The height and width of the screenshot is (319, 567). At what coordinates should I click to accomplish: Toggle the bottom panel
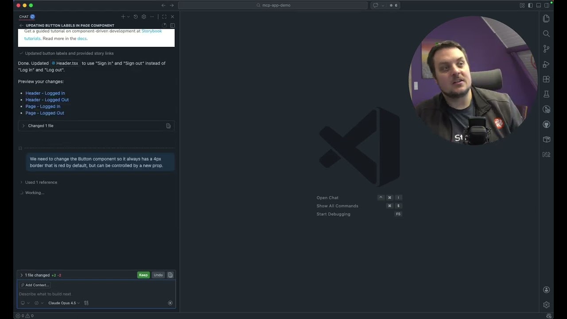pos(539,5)
